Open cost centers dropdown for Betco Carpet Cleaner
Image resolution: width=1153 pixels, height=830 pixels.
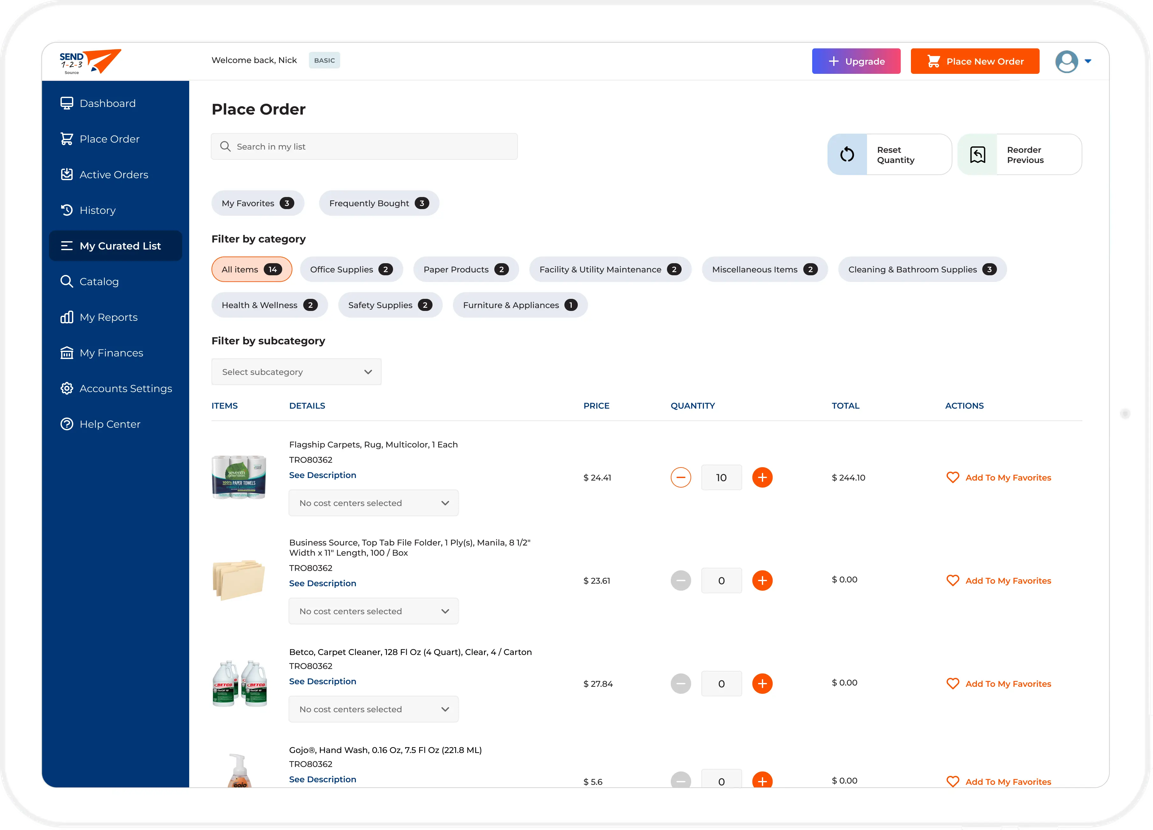pos(374,709)
